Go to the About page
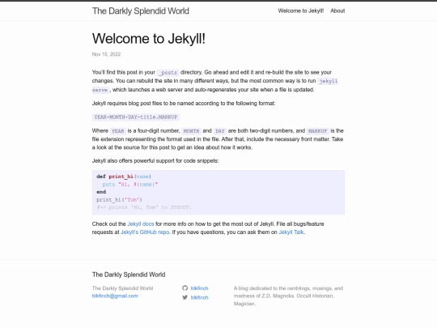Image resolution: width=437 pixels, height=328 pixels. click(x=337, y=11)
